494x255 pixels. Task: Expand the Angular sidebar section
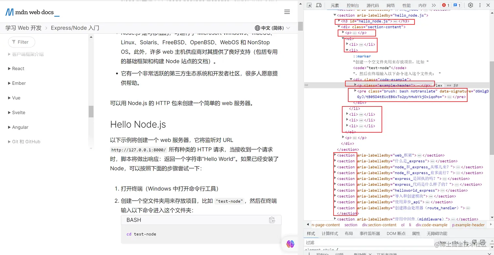click(18, 127)
